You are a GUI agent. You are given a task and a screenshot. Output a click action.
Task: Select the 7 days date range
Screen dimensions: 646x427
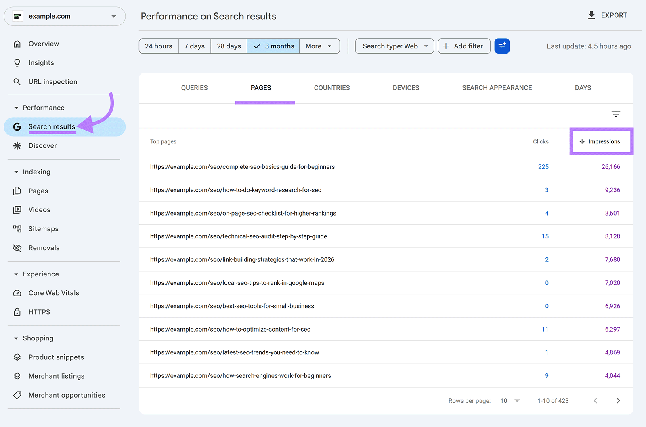click(194, 46)
